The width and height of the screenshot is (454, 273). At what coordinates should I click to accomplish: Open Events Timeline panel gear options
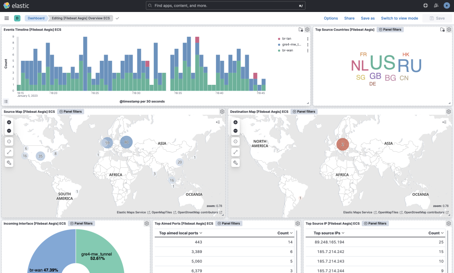(307, 30)
